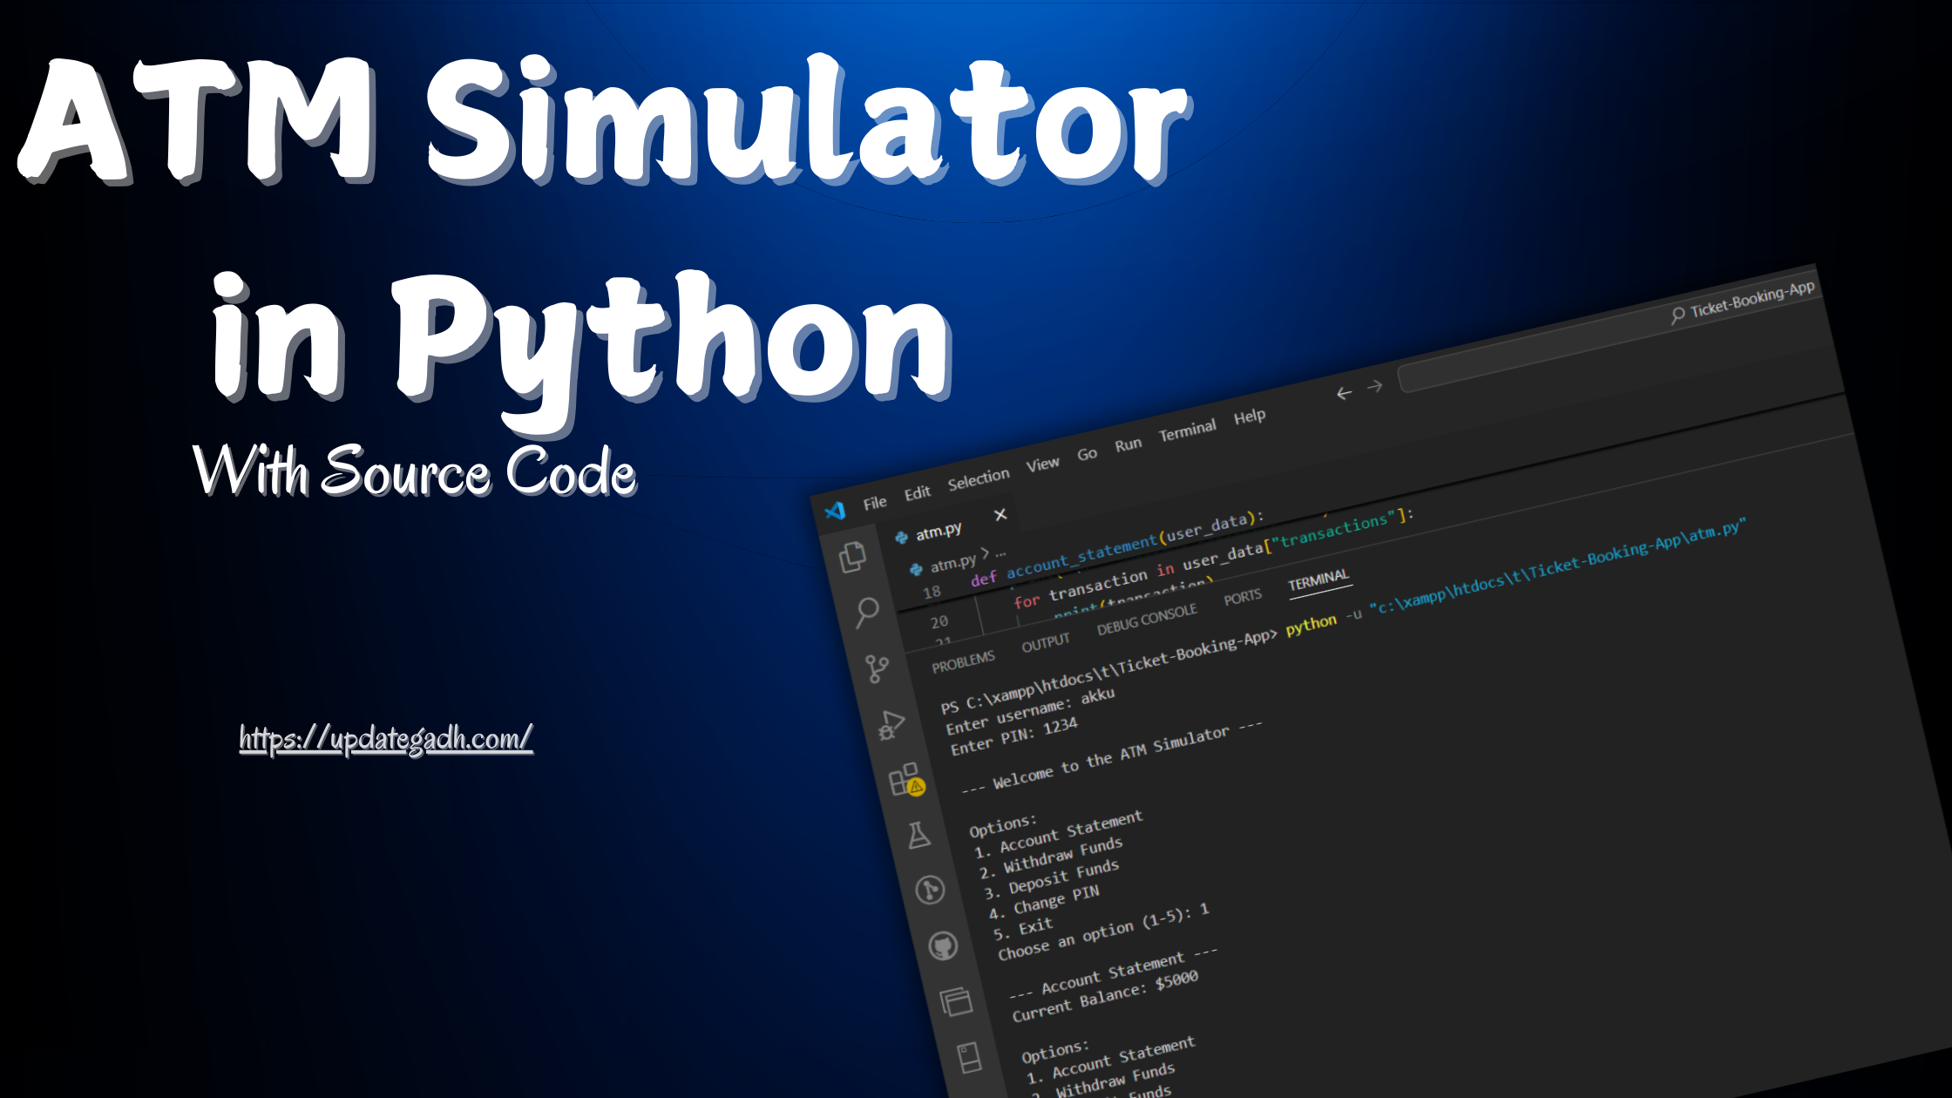The height and width of the screenshot is (1098, 1952).
Task: Open the View menu
Action: [x=1042, y=464]
